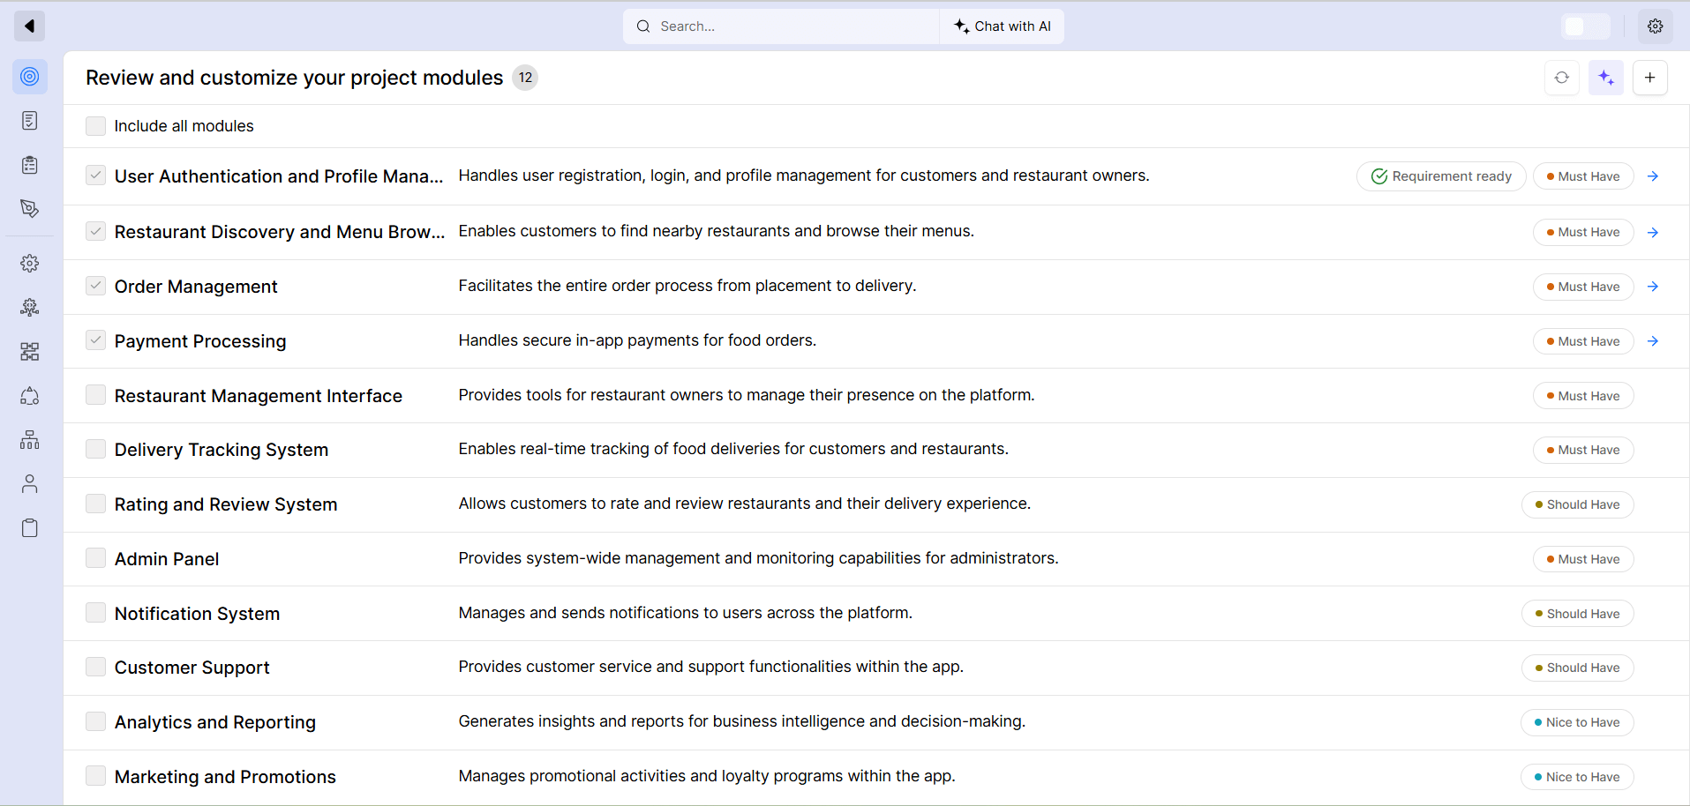The width and height of the screenshot is (1690, 806).
Task: Open Must Have priority for Admin Panel
Action: pyautogui.click(x=1583, y=559)
